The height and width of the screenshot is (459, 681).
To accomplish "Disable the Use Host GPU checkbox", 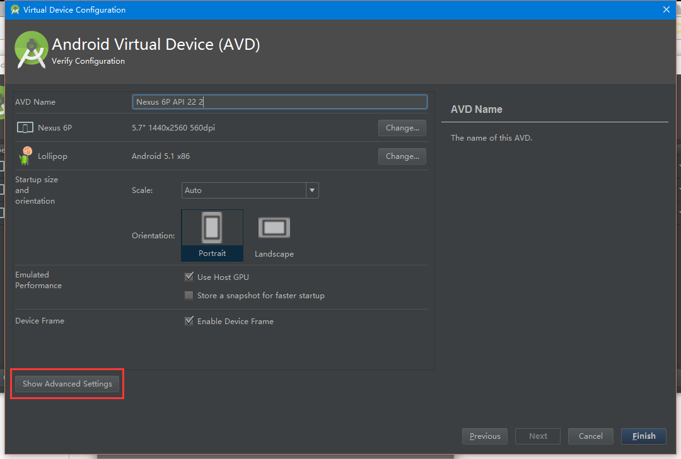I will 189,277.
